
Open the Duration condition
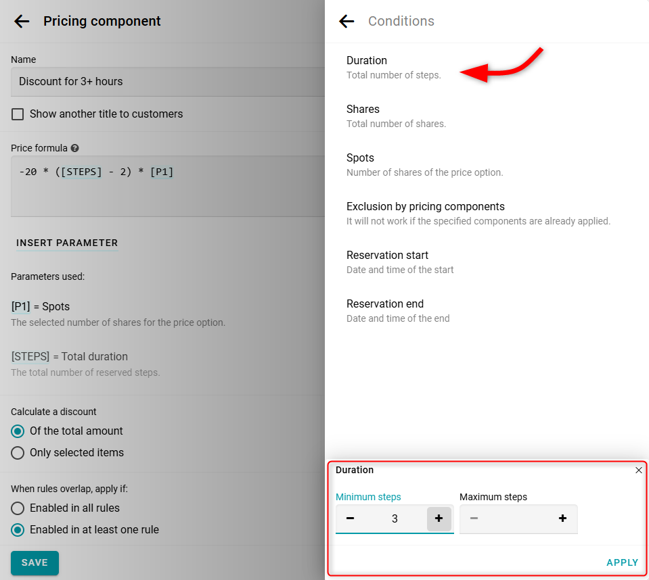[367, 61]
